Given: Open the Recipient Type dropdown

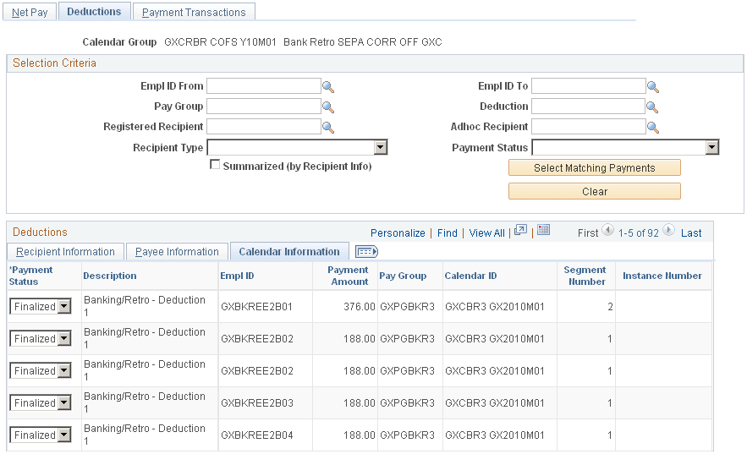Looking at the screenshot, I should click(297, 147).
